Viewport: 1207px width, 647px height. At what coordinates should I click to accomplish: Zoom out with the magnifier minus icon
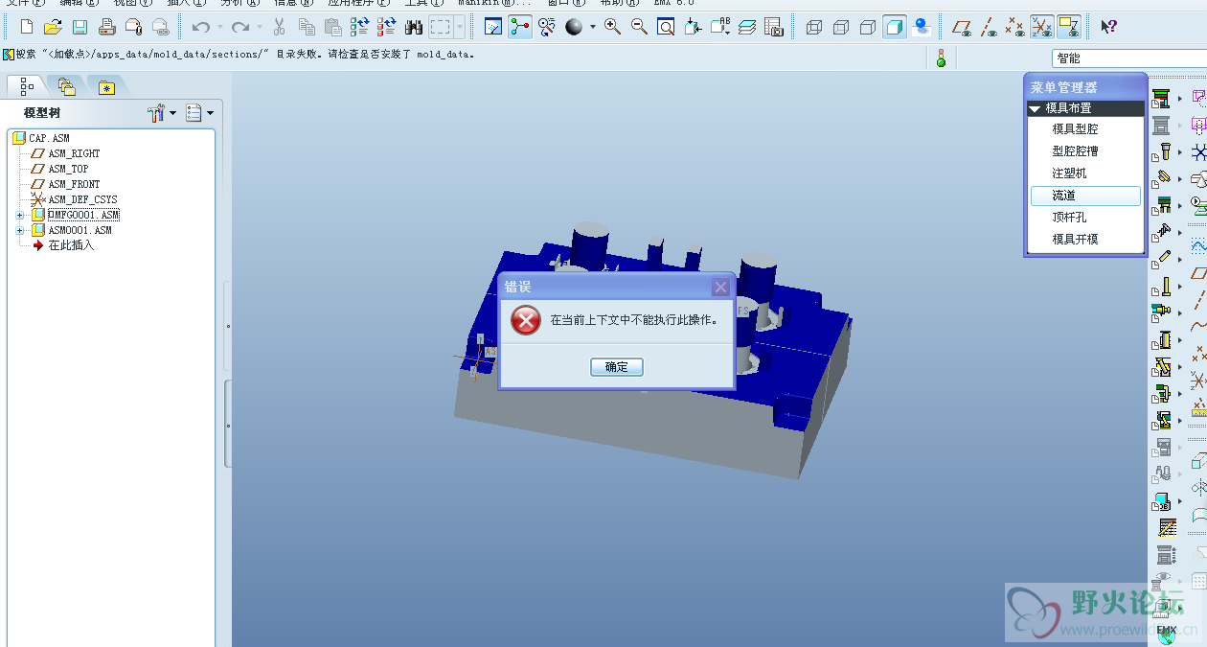(639, 27)
